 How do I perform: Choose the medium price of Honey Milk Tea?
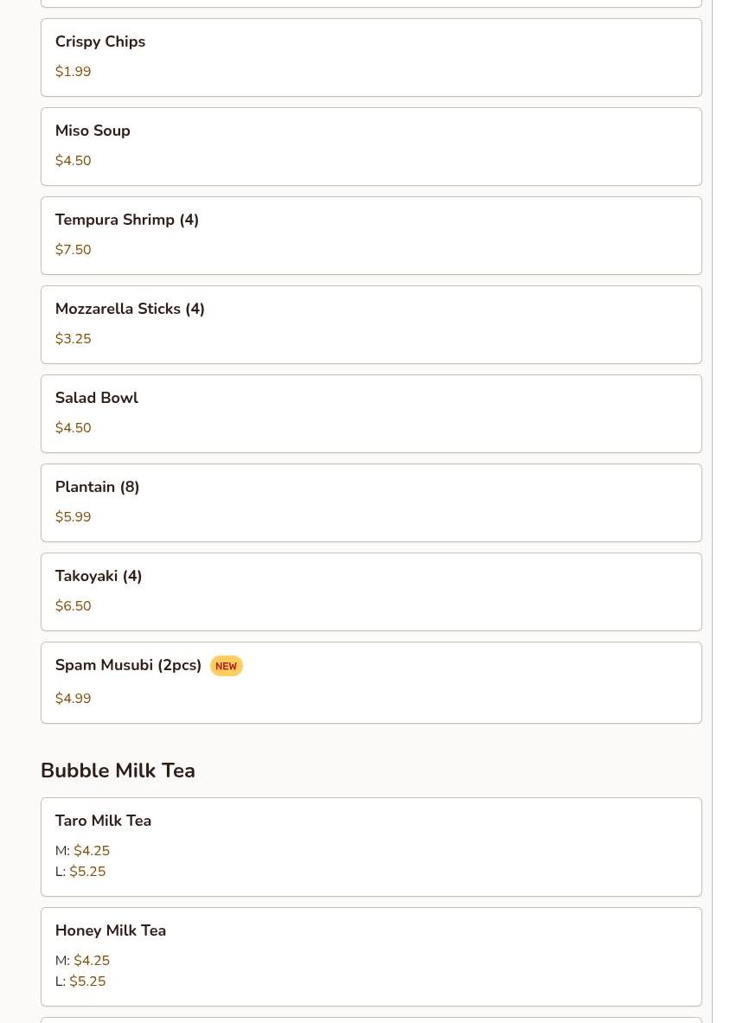[x=92, y=961]
